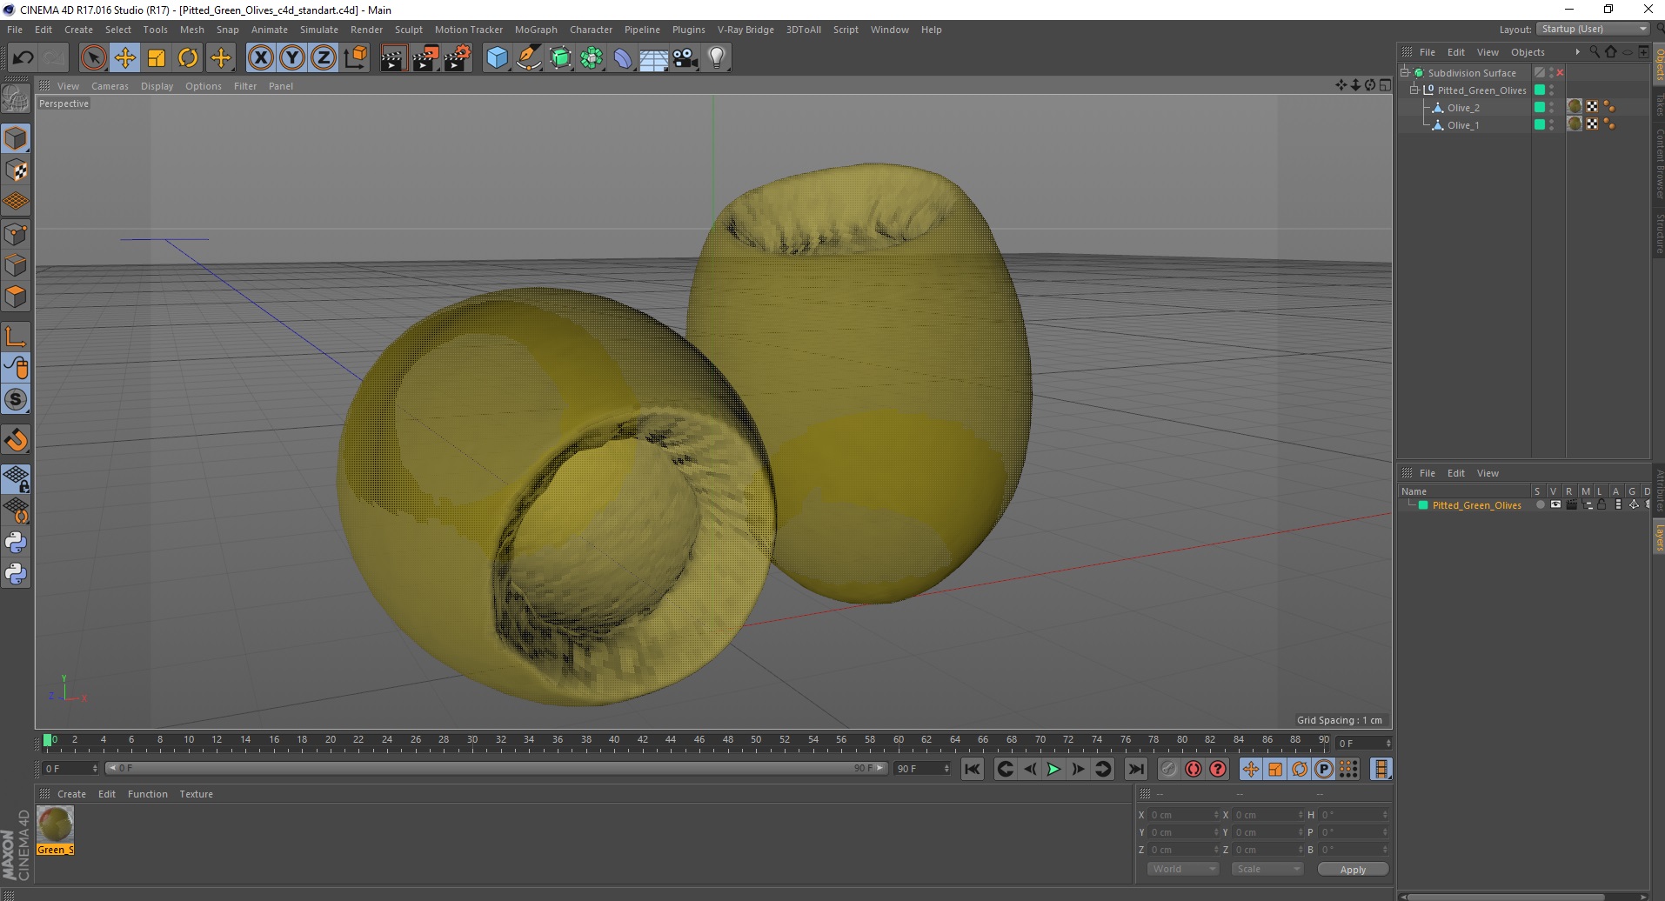
Task: Open Objects panel Objects menu
Action: point(1528,52)
